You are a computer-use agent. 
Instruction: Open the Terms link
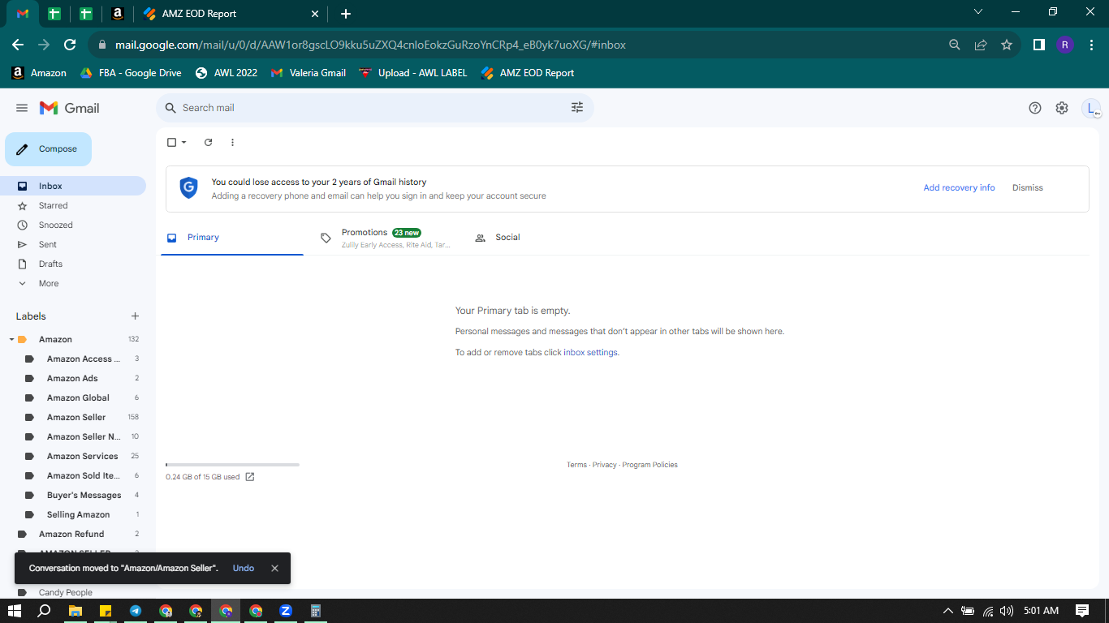click(x=576, y=465)
